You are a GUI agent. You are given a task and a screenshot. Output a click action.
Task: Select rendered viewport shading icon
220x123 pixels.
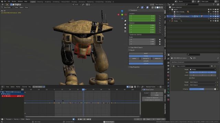coord(162,8)
